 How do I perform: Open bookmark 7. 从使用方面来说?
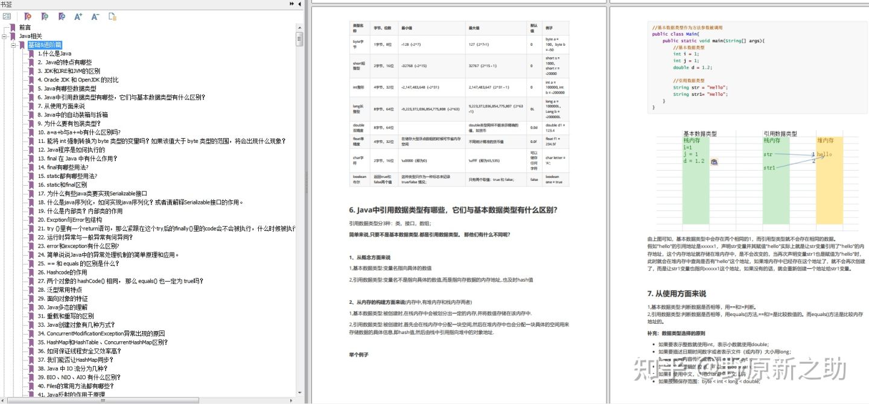coord(61,106)
